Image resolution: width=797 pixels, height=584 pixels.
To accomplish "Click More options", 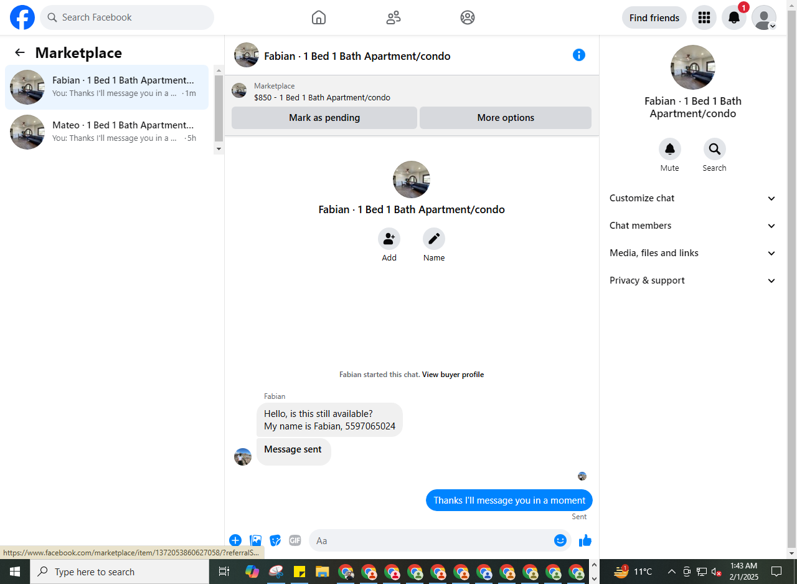I will click(x=506, y=118).
